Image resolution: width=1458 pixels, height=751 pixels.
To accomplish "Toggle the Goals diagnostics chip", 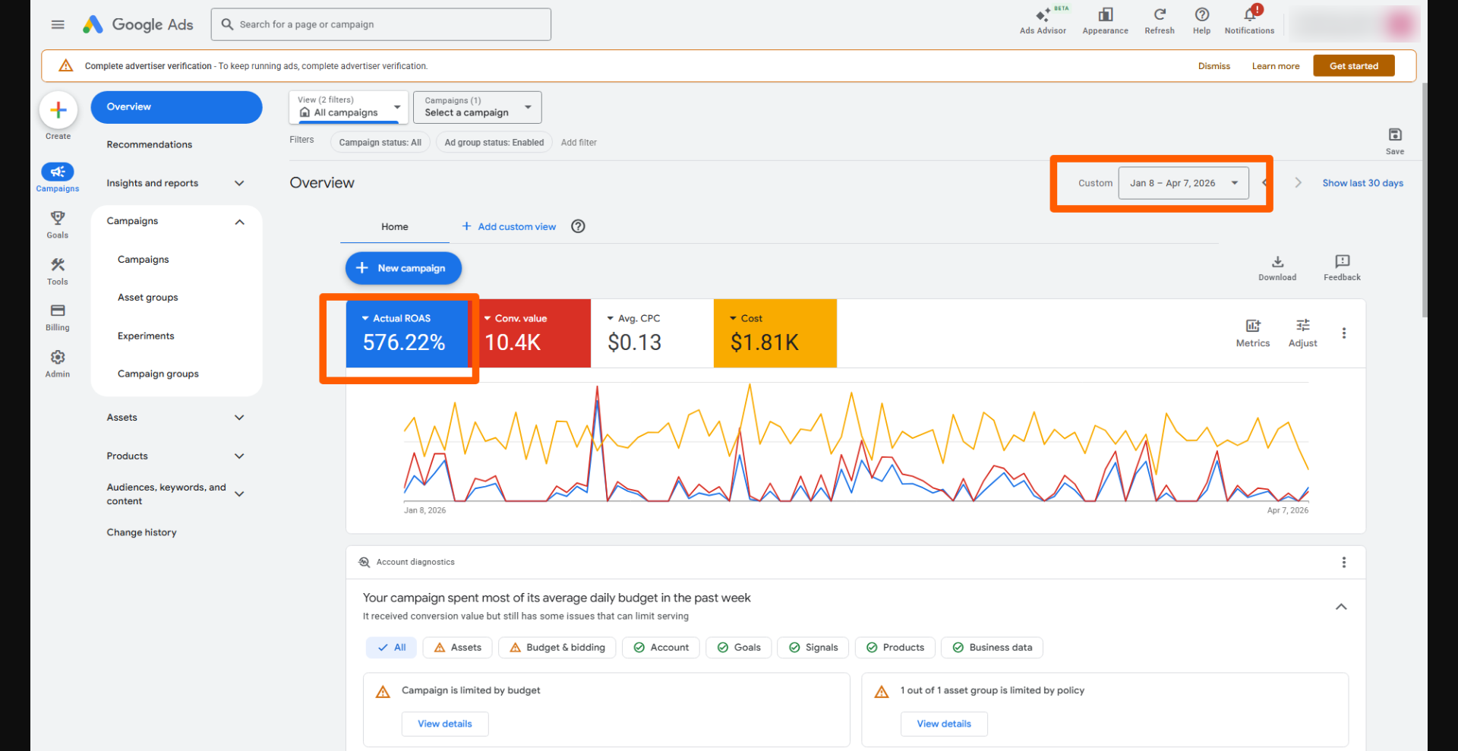I will [739, 648].
